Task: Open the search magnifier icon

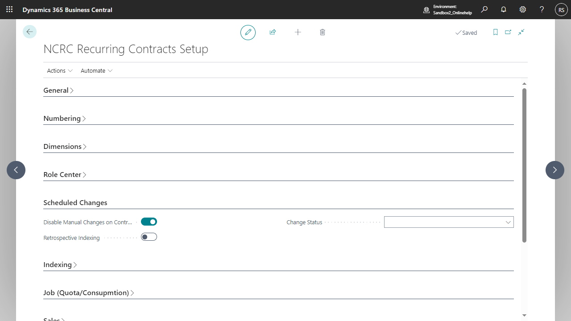Action: click(x=484, y=9)
